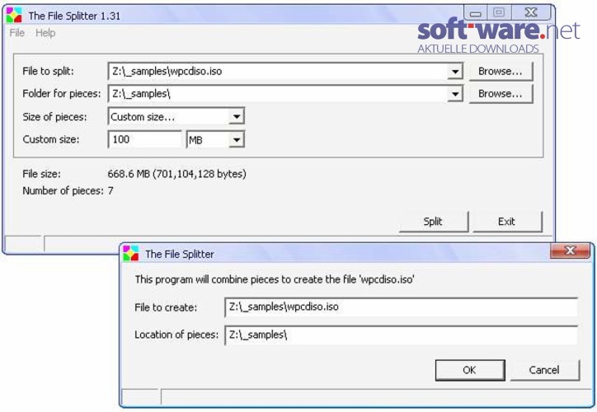Screen dimensions: 597x412
Task: Maximize the File Splitter 1.31 window
Action: tap(499, 12)
